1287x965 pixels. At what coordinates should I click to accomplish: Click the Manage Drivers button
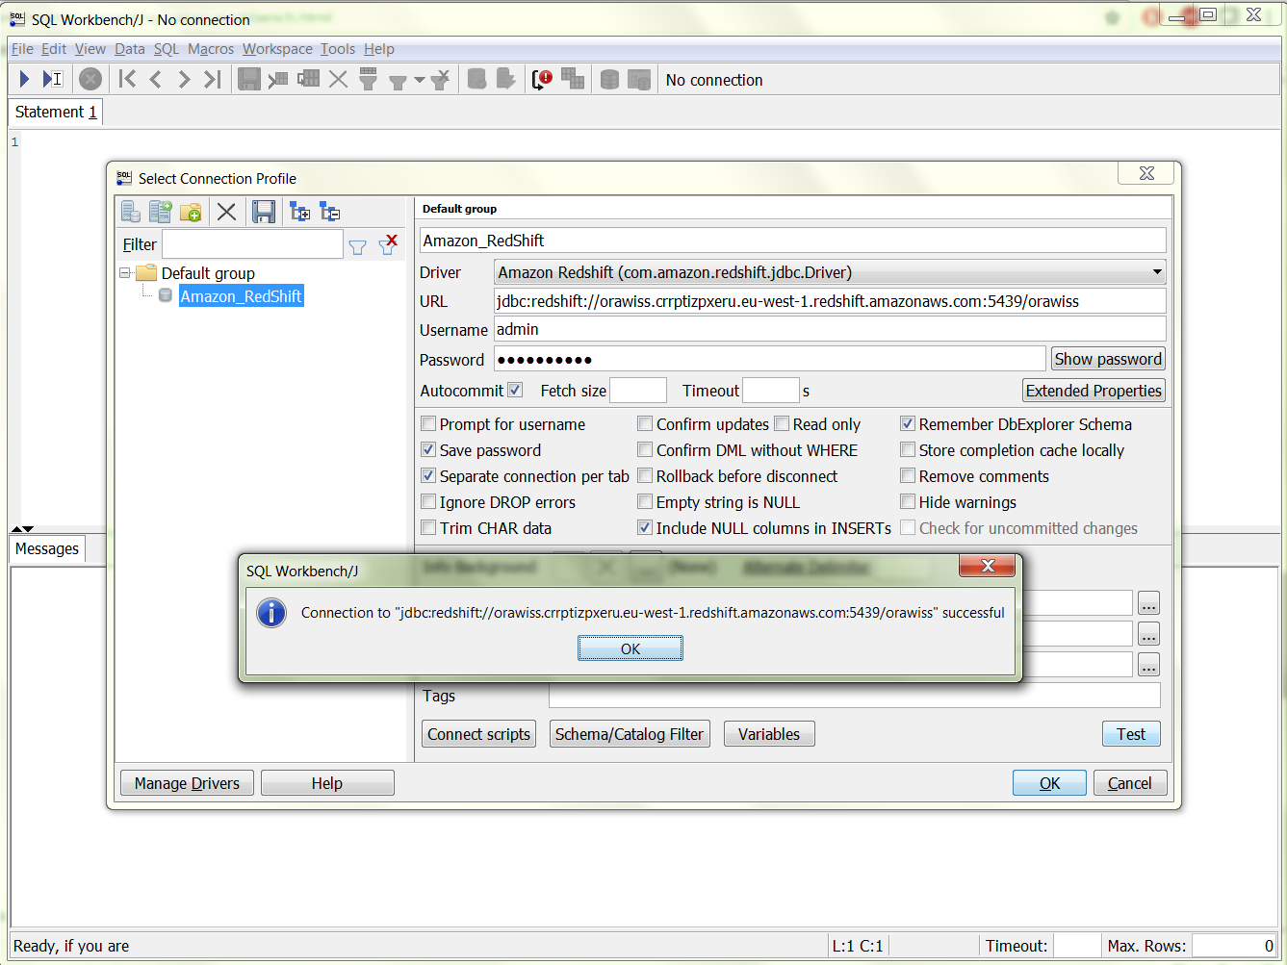point(187,783)
